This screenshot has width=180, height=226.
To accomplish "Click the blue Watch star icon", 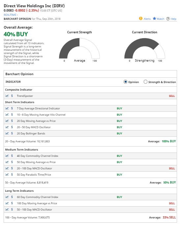I will point(154,18).
